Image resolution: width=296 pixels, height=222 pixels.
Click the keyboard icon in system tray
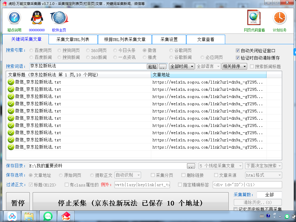click(x=262, y=216)
